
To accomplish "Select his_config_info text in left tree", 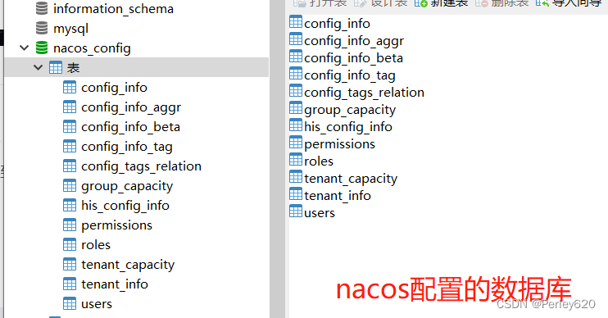I will tap(125, 206).
